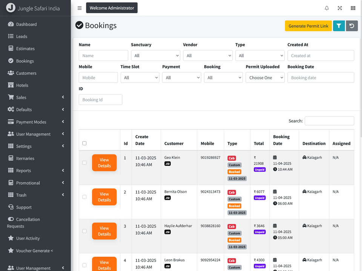Click the Booking date input field
The width and height of the screenshot is (362, 271).
(321, 78)
